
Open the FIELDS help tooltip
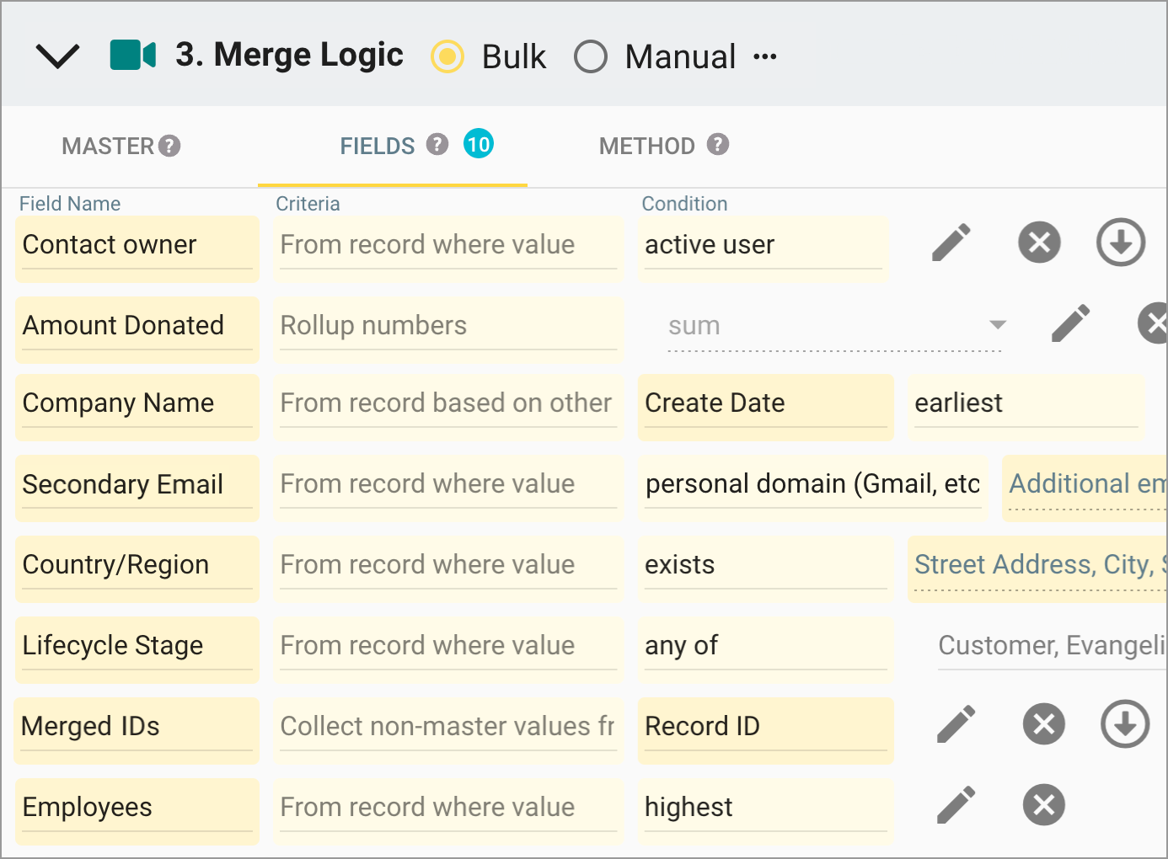437,144
